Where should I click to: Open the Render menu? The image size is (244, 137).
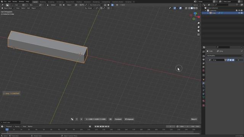pyautogui.click(x=15, y=2)
